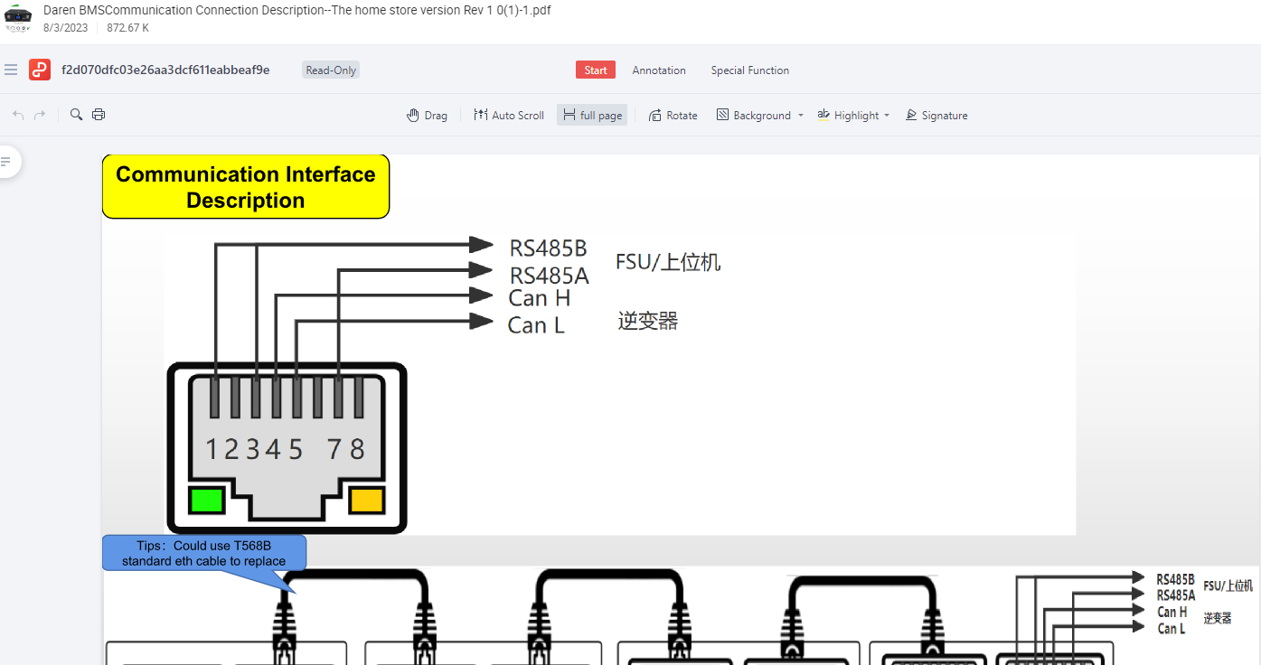Viewport: 1261px width, 665px height.
Task: Open the Signature tool
Action: 936,116
